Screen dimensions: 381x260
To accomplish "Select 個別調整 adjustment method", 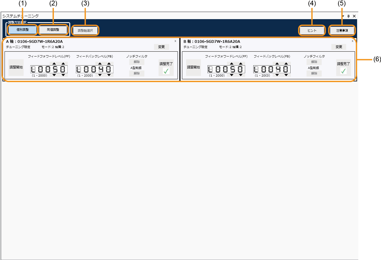I will pos(22,30).
